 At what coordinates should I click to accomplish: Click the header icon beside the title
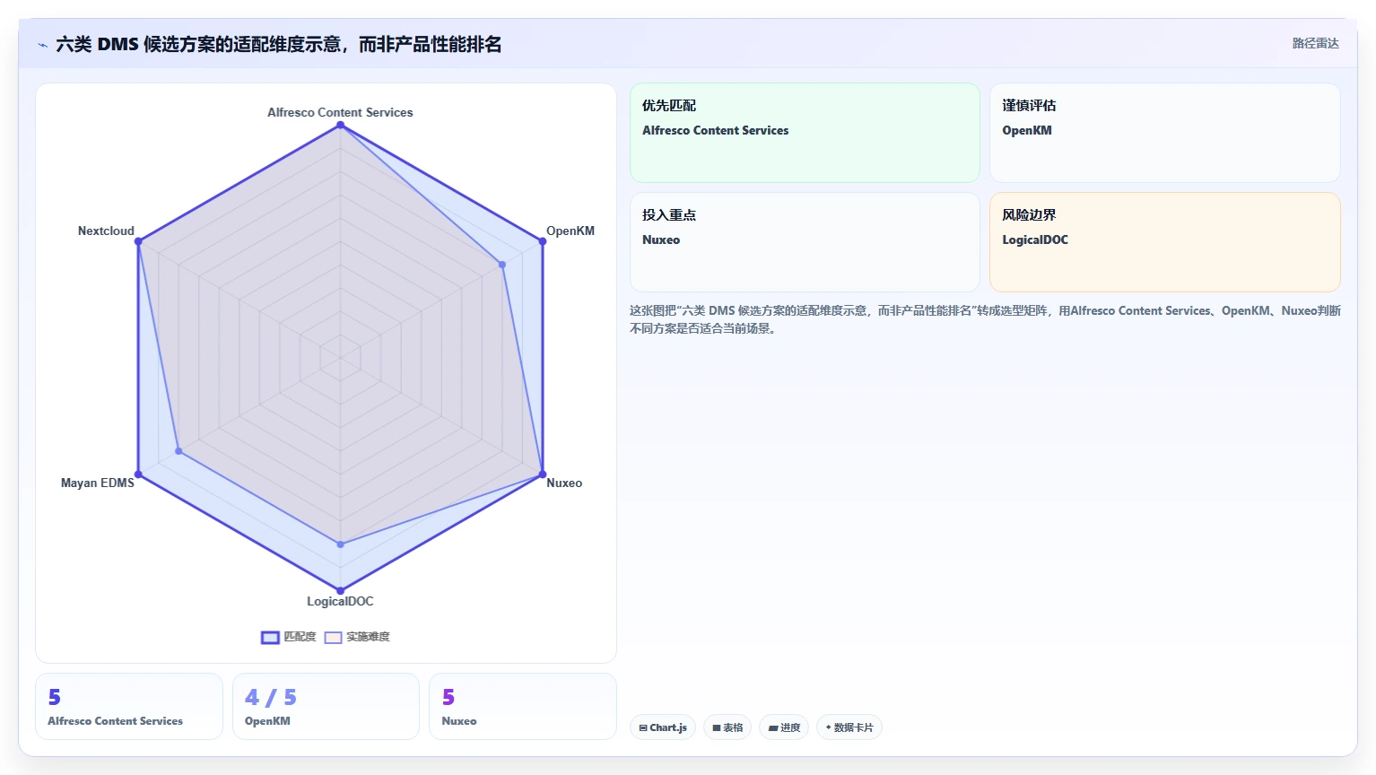[42, 45]
